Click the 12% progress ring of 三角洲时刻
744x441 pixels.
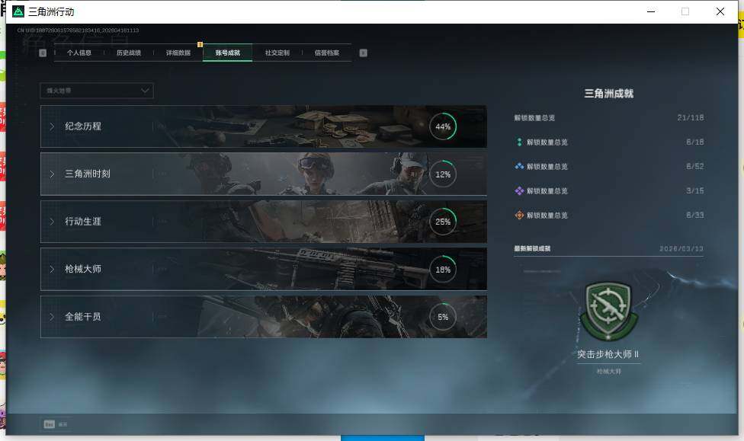click(443, 174)
